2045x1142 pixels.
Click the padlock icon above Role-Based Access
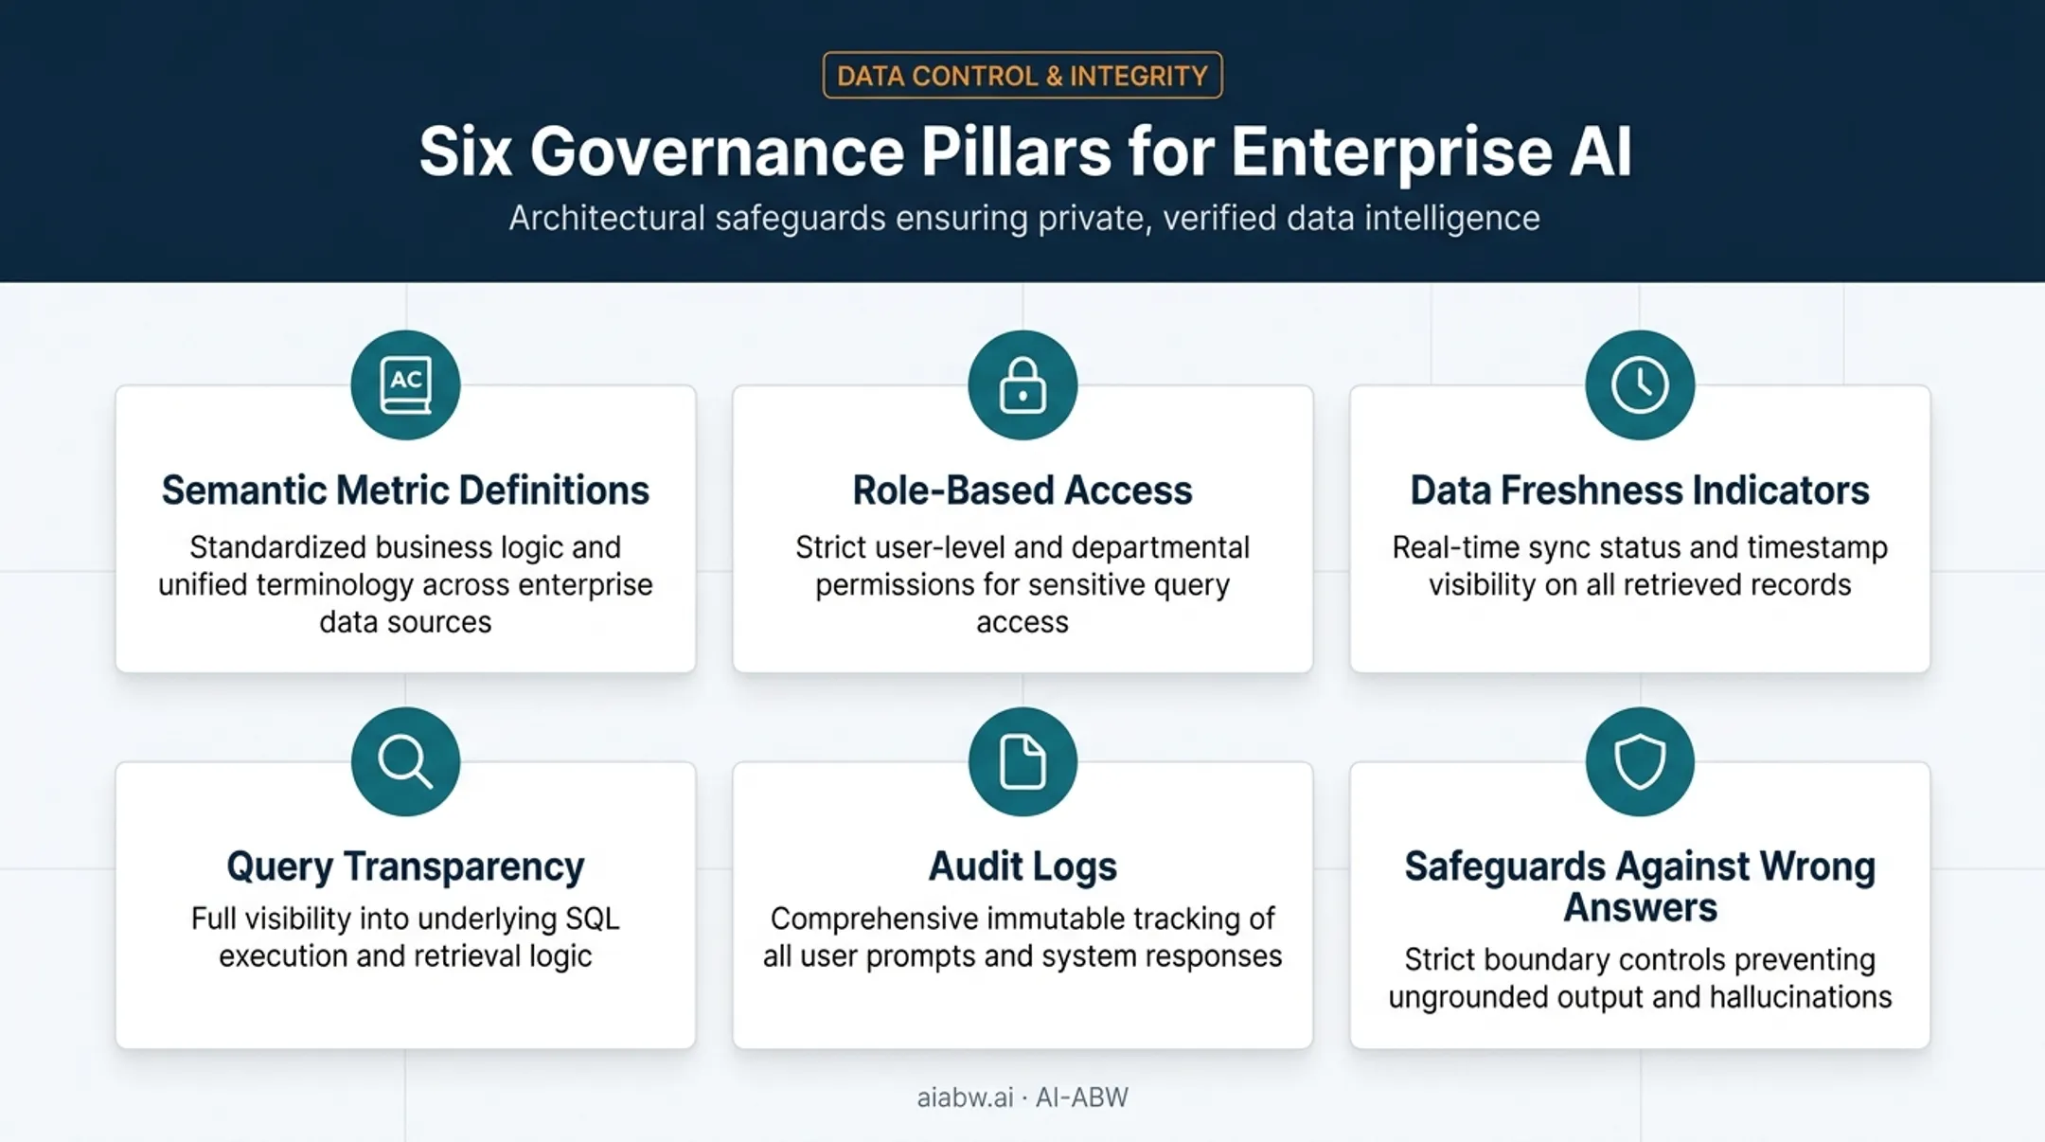1022,384
